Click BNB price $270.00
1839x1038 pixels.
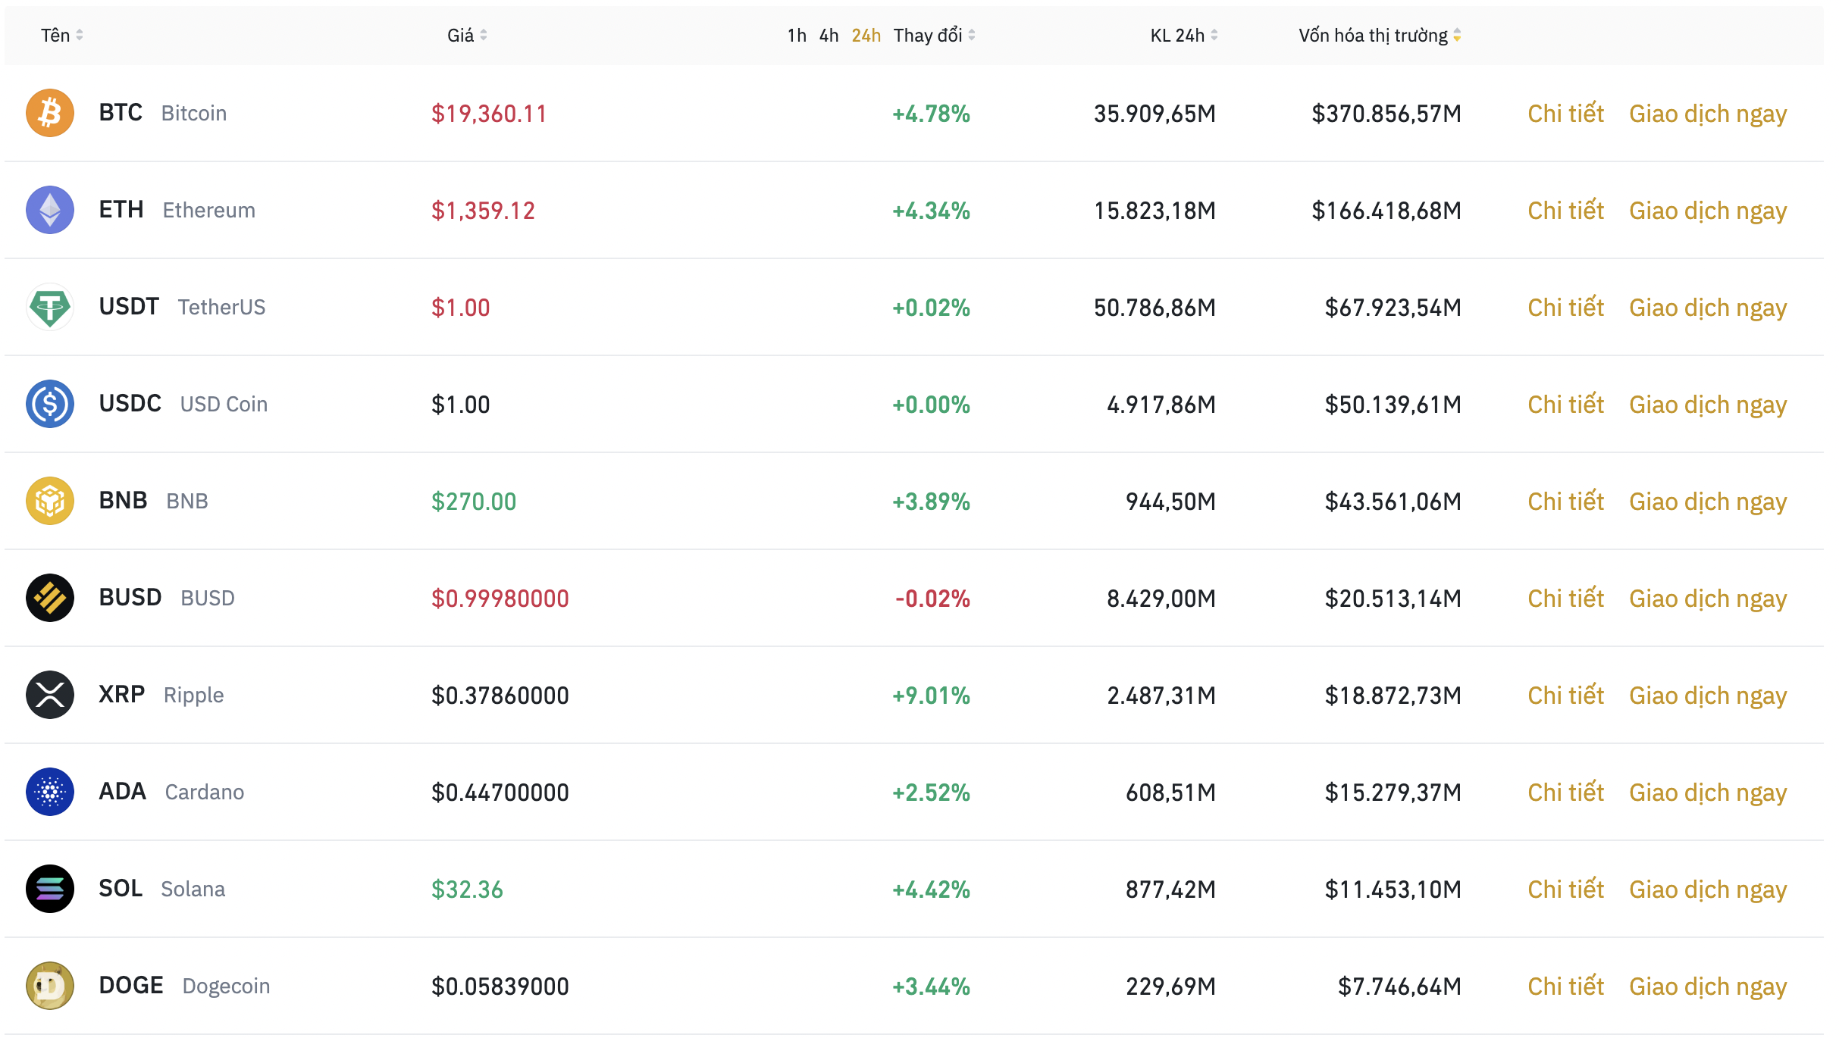point(474,502)
